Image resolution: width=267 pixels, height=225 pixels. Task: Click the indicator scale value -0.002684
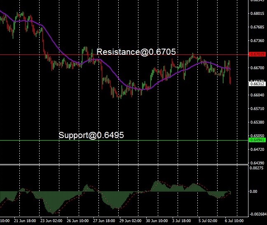click(x=258, y=214)
